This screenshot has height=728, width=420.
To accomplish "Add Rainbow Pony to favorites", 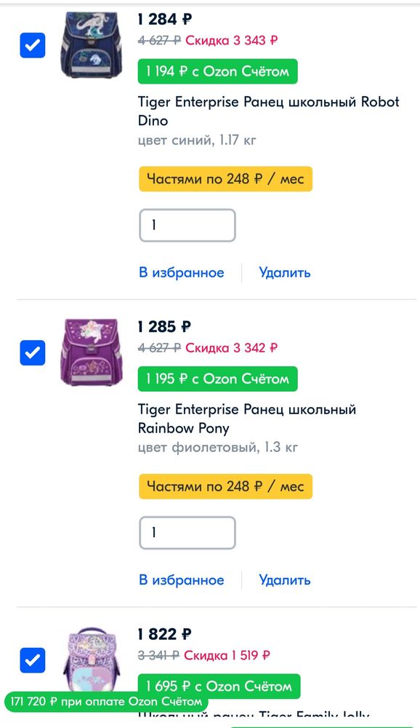I will coord(178,579).
